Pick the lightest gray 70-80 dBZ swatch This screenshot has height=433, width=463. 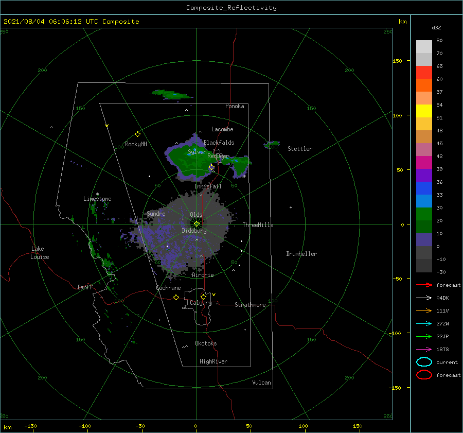pyautogui.click(x=424, y=46)
